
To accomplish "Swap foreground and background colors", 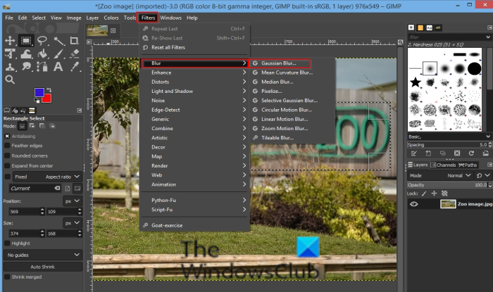I will (49, 90).
